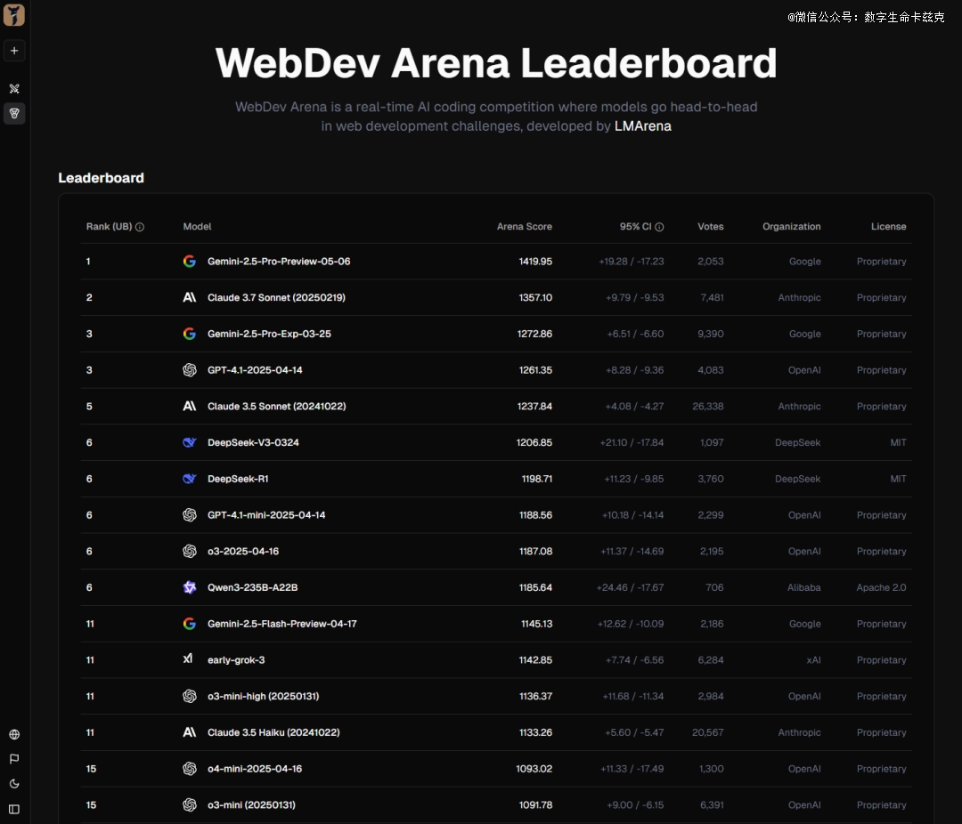Image resolution: width=962 pixels, height=824 pixels.
Task: Select model name o4-mini-2025-04-16
Action: click(255, 768)
